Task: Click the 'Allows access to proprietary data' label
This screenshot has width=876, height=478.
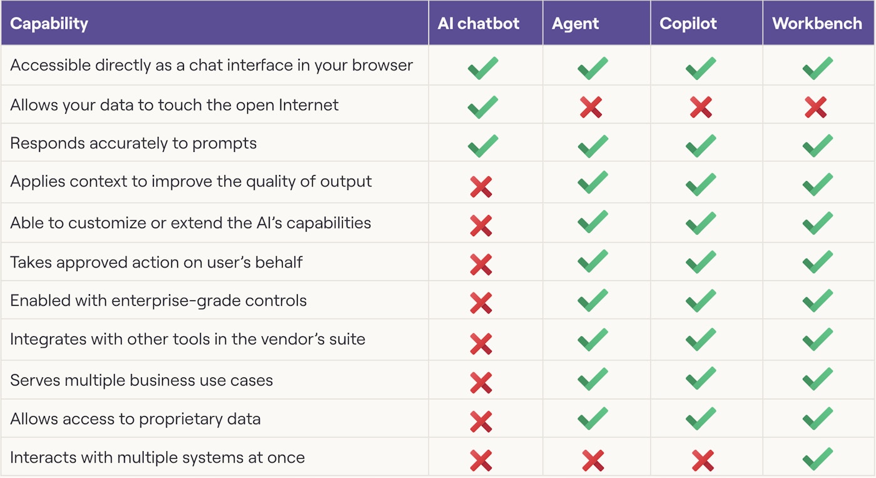Action: (x=135, y=419)
